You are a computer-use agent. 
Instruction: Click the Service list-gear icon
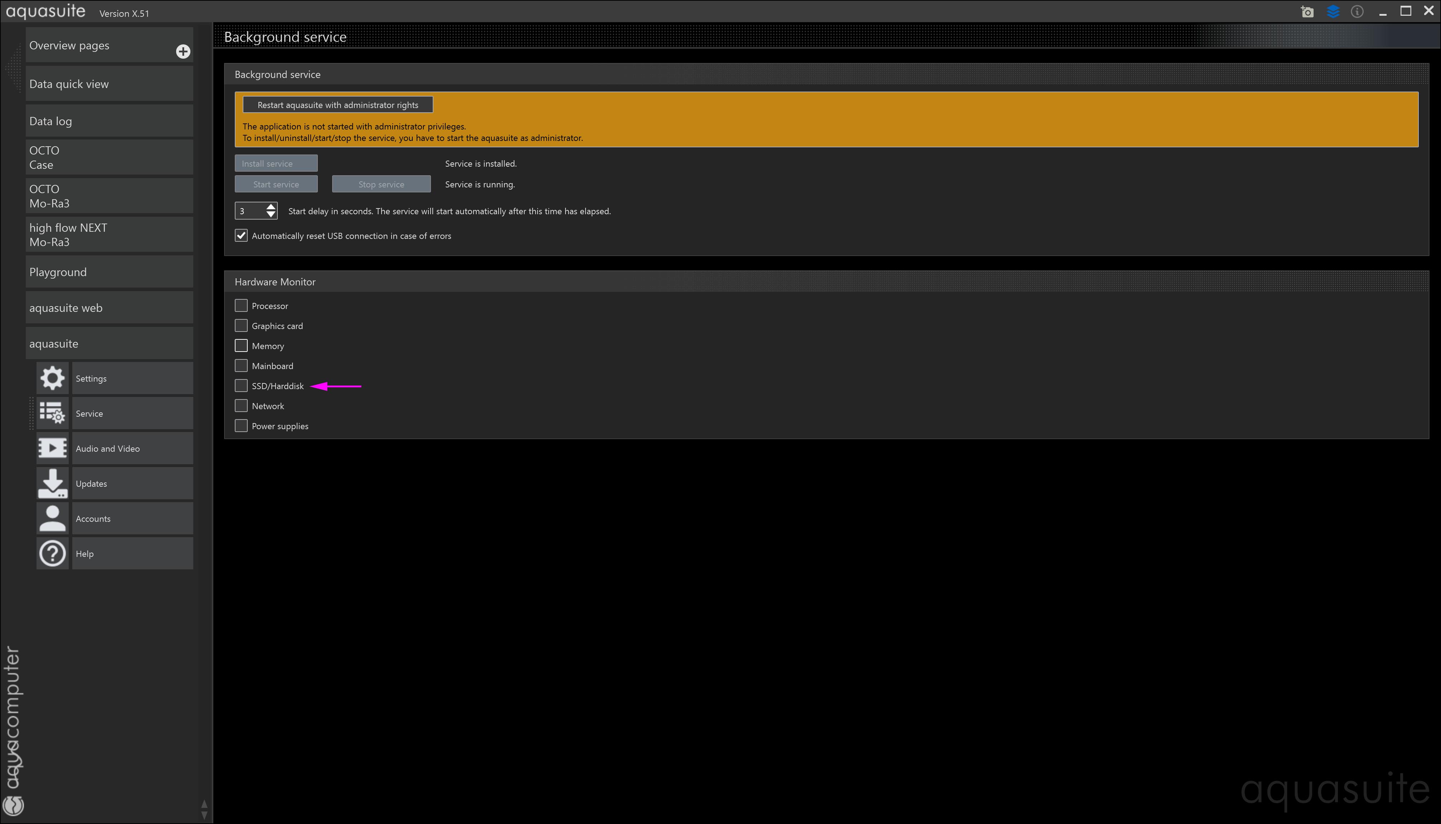52,413
